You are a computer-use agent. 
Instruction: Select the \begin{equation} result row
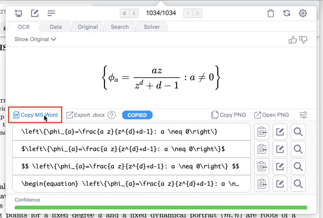[132, 184]
